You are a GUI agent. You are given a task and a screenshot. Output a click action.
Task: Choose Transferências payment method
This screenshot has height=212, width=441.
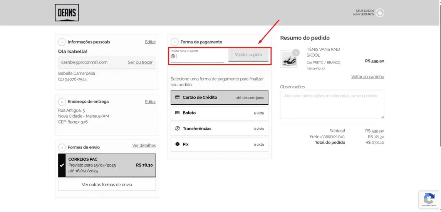(x=220, y=129)
